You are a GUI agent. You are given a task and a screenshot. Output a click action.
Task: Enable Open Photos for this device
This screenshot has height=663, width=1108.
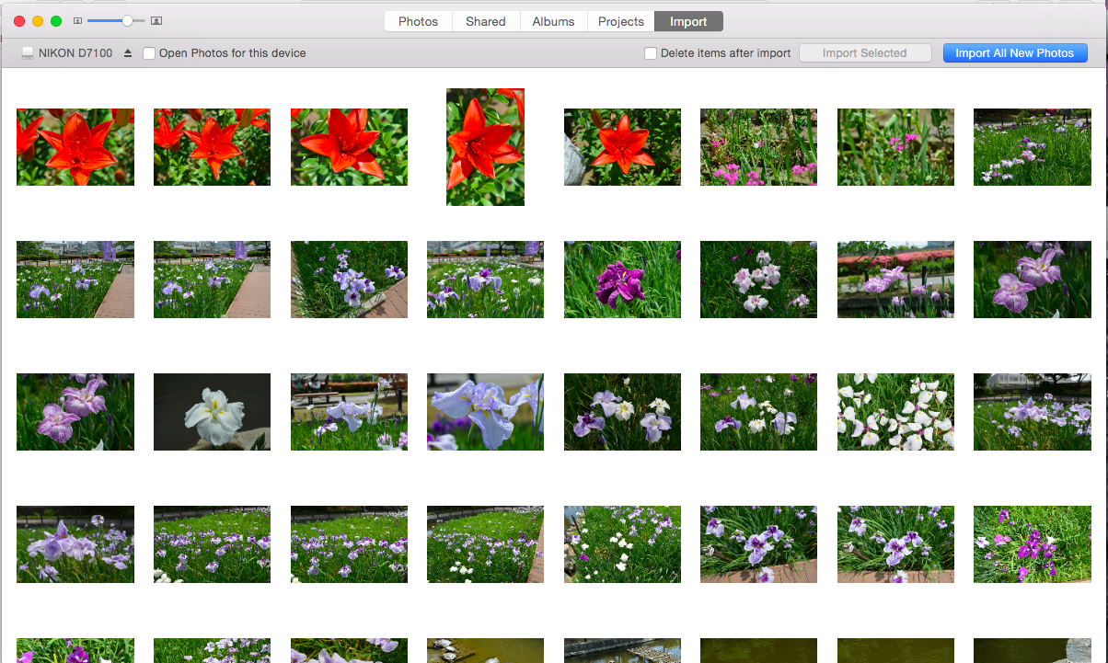click(149, 53)
